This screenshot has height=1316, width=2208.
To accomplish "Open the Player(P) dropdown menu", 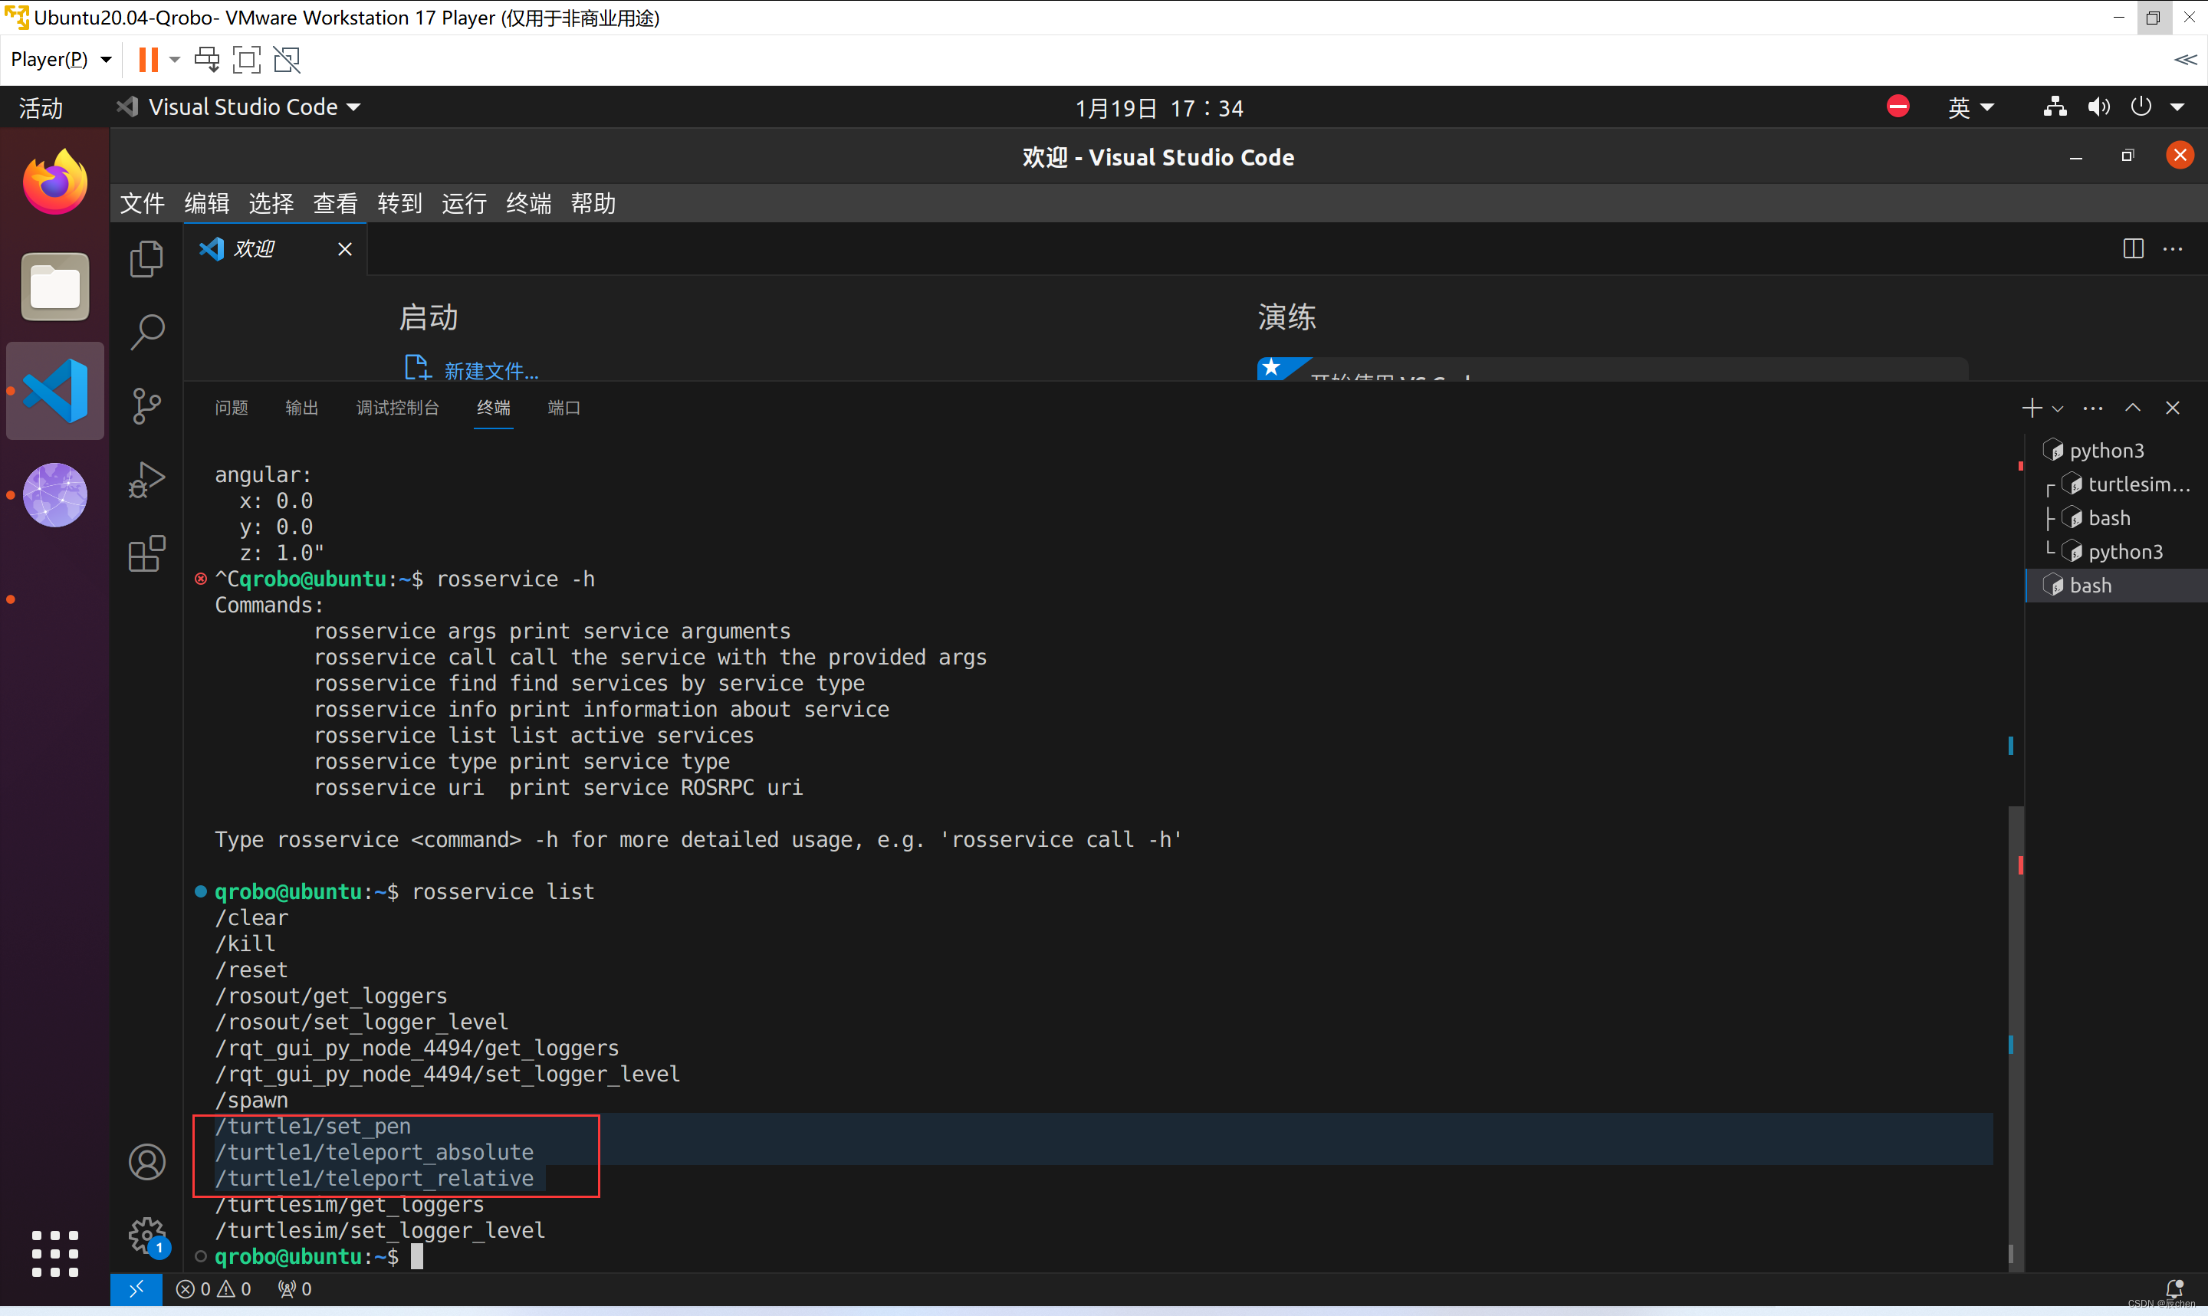I will click(x=61, y=60).
